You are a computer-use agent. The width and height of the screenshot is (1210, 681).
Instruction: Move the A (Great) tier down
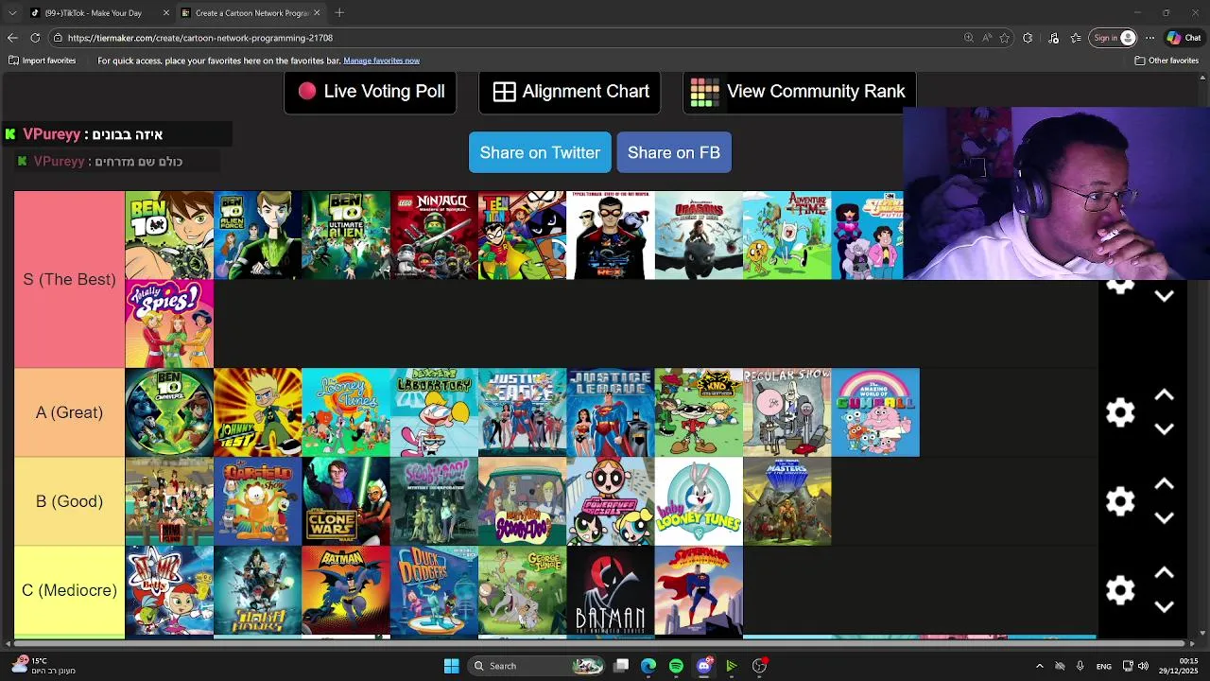[x=1164, y=429]
